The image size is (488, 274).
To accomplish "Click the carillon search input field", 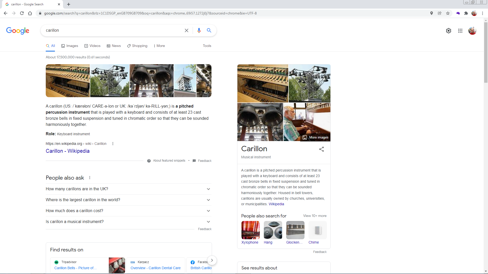I will (x=112, y=30).
